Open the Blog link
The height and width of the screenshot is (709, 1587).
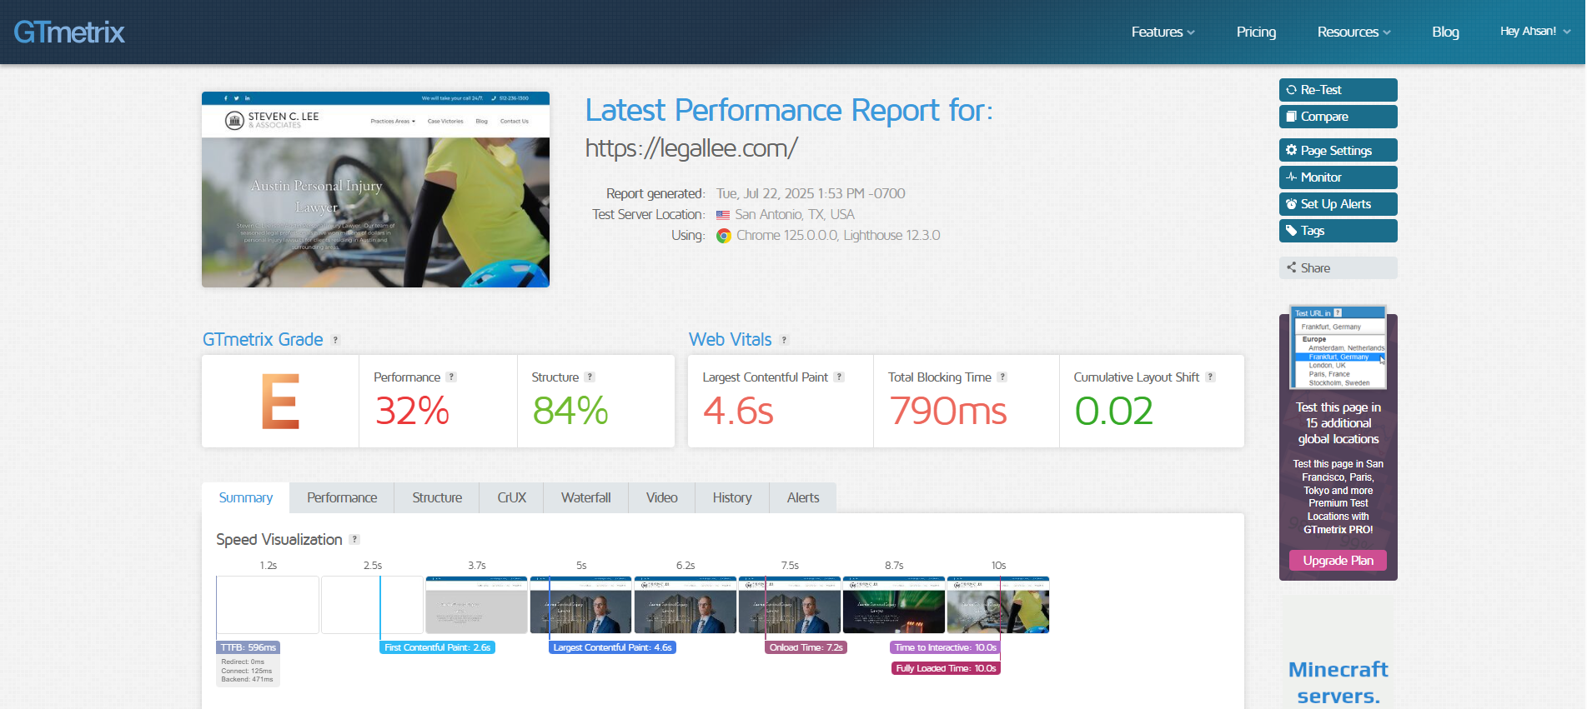(x=1445, y=32)
